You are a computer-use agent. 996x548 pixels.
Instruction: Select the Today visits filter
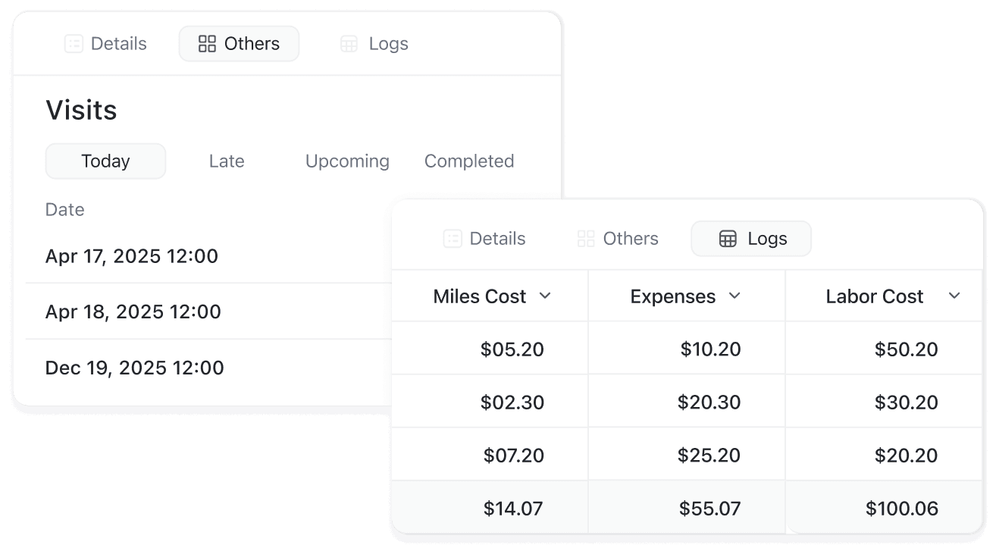click(x=105, y=161)
